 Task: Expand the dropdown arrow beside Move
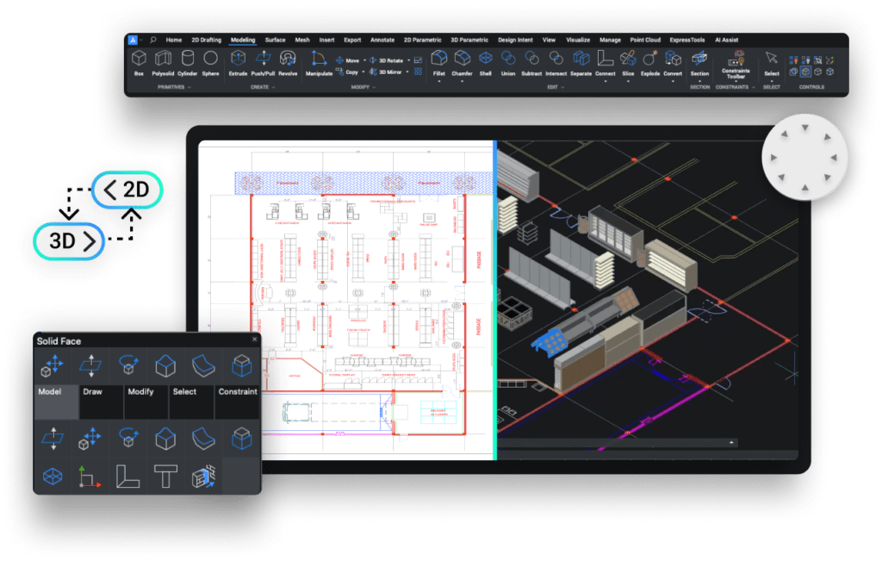click(x=364, y=60)
